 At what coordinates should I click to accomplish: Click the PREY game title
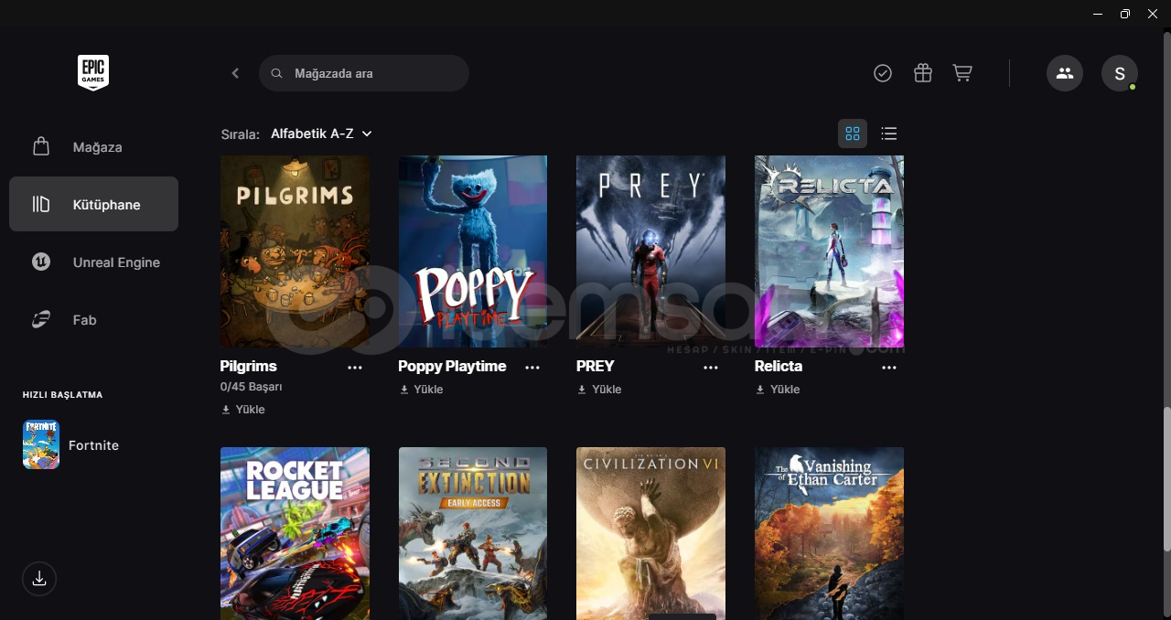coord(596,366)
